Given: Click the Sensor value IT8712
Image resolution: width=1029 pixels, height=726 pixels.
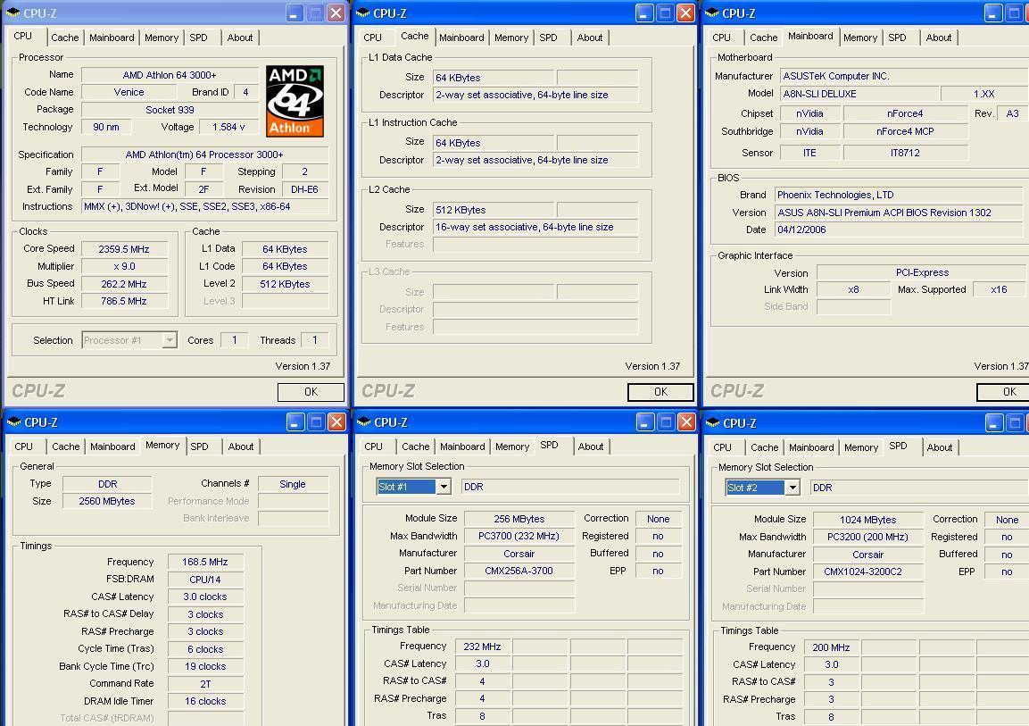Looking at the screenshot, I should (x=905, y=153).
